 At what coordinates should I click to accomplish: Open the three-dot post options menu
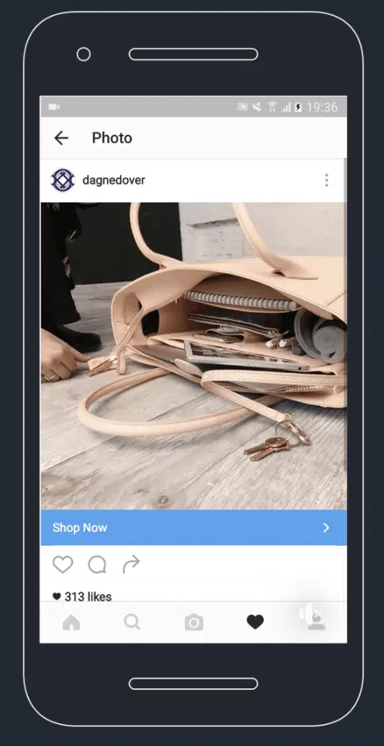coord(327,181)
